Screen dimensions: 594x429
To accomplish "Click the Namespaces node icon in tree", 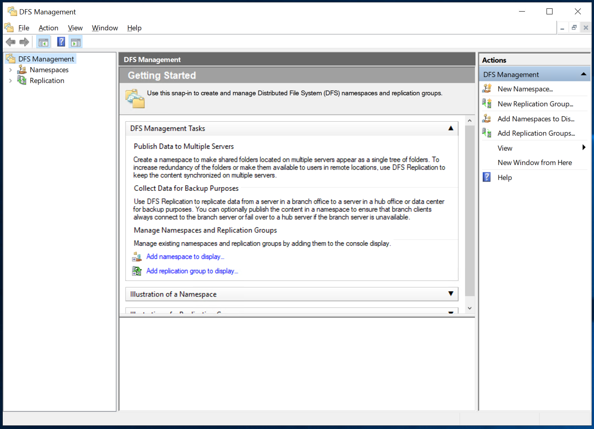I will [22, 70].
